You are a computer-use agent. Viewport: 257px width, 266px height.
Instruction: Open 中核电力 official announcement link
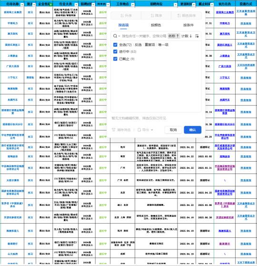pyautogui.click(x=225, y=23)
